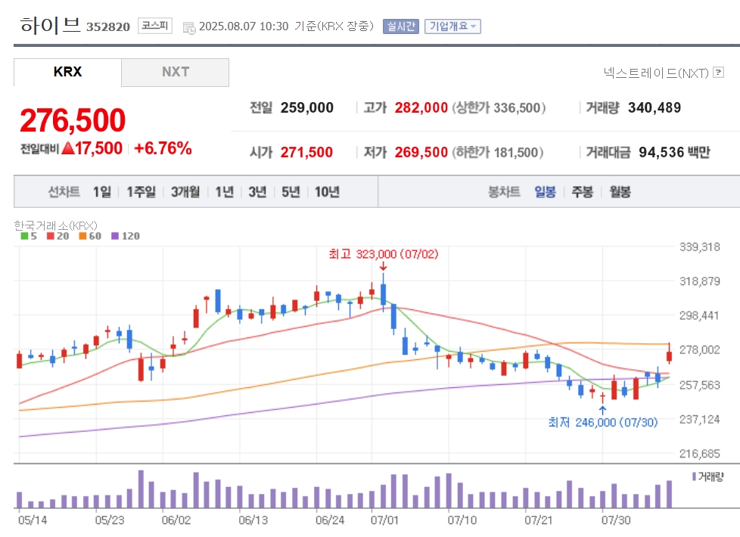The height and width of the screenshot is (537, 740).
Task: Select the 1년 line chart period
Action: coord(224,191)
